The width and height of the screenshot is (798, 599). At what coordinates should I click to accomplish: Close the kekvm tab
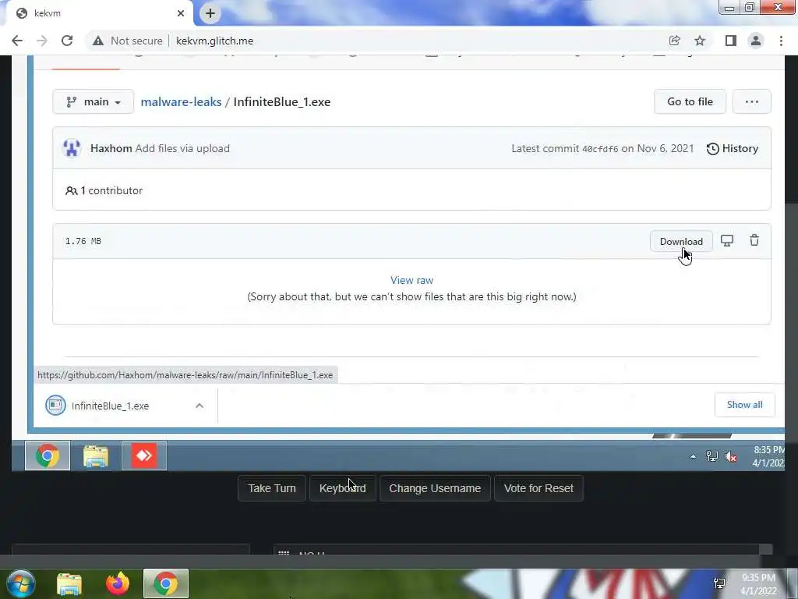click(x=181, y=13)
